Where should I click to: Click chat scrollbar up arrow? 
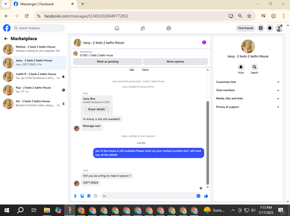(208, 70)
